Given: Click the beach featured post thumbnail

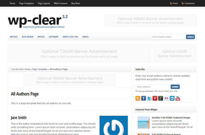Looking at the screenshot, I should [143, 122].
